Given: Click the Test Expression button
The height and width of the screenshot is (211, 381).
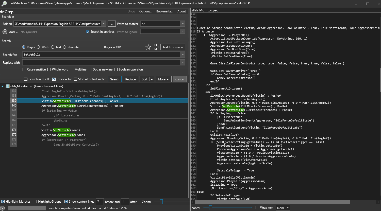Looking at the screenshot, I should [173, 47].
